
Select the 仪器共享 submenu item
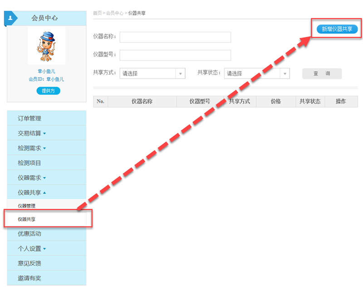pos(26,219)
